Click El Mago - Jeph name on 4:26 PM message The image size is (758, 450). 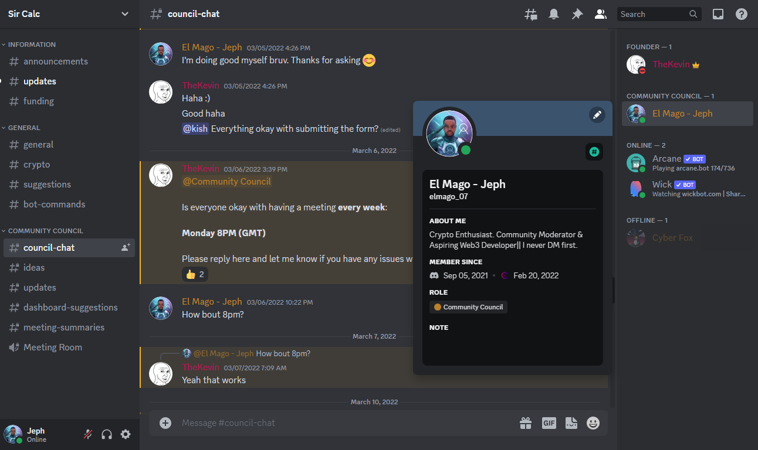[212, 47]
